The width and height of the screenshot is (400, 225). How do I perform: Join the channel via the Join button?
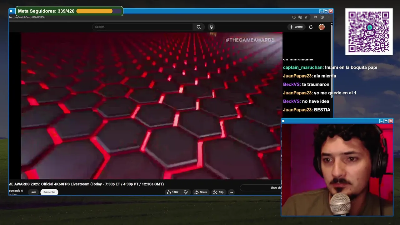tap(33, 192)
